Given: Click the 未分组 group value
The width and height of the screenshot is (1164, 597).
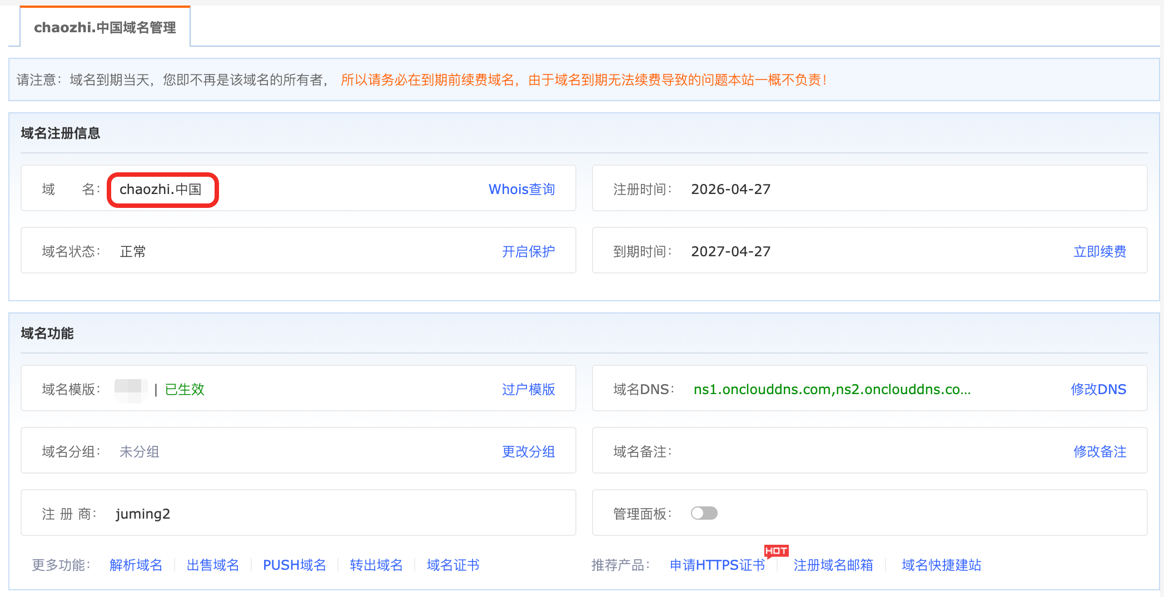Looking at the screenshot, I should pyautogui.click(x=140, y=452).
